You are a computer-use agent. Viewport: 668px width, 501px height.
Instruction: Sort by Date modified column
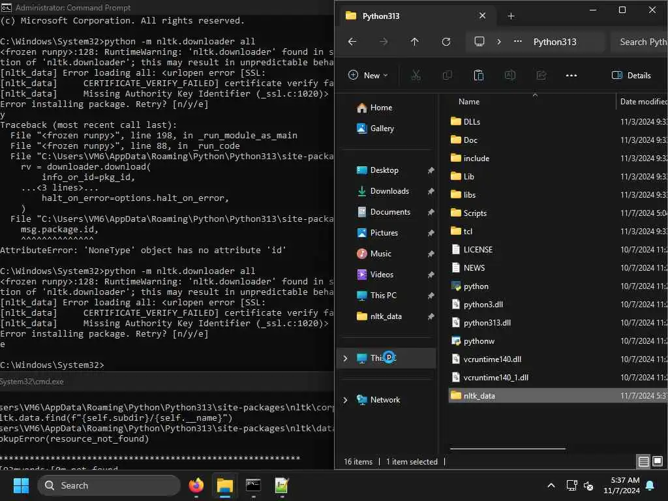click(x=643, y=101)
